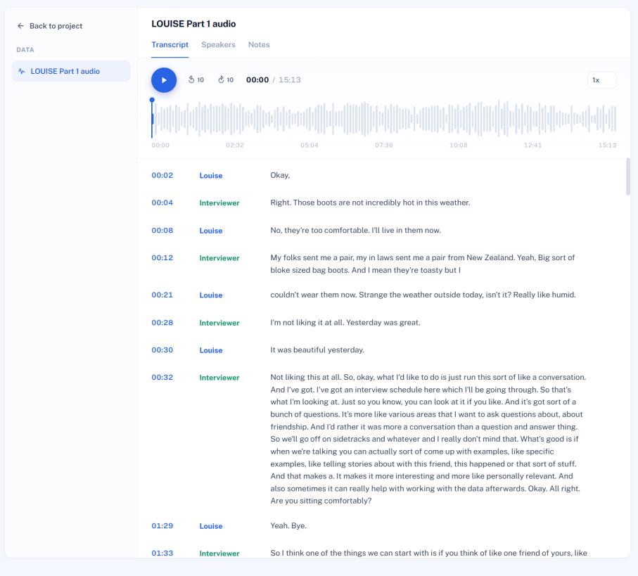The height and width of the screenshot is (576, 638).
Task: Jump to timestamp 00:32
Action: coord(162,377)
